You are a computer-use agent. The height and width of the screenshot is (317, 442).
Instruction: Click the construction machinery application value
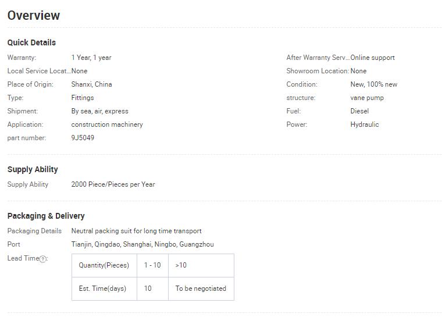pos(107,124)
